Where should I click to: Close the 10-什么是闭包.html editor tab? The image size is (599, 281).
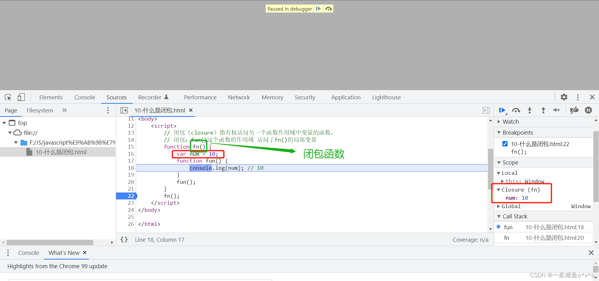(191, 110)
